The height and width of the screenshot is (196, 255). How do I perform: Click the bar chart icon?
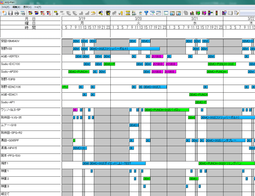tap(192, 13)
